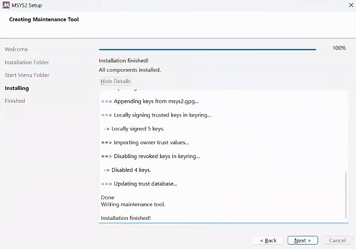Screen dimensions: 356x249
Task: Close the MSYS2 Setup window
Action: coord(351,5)
